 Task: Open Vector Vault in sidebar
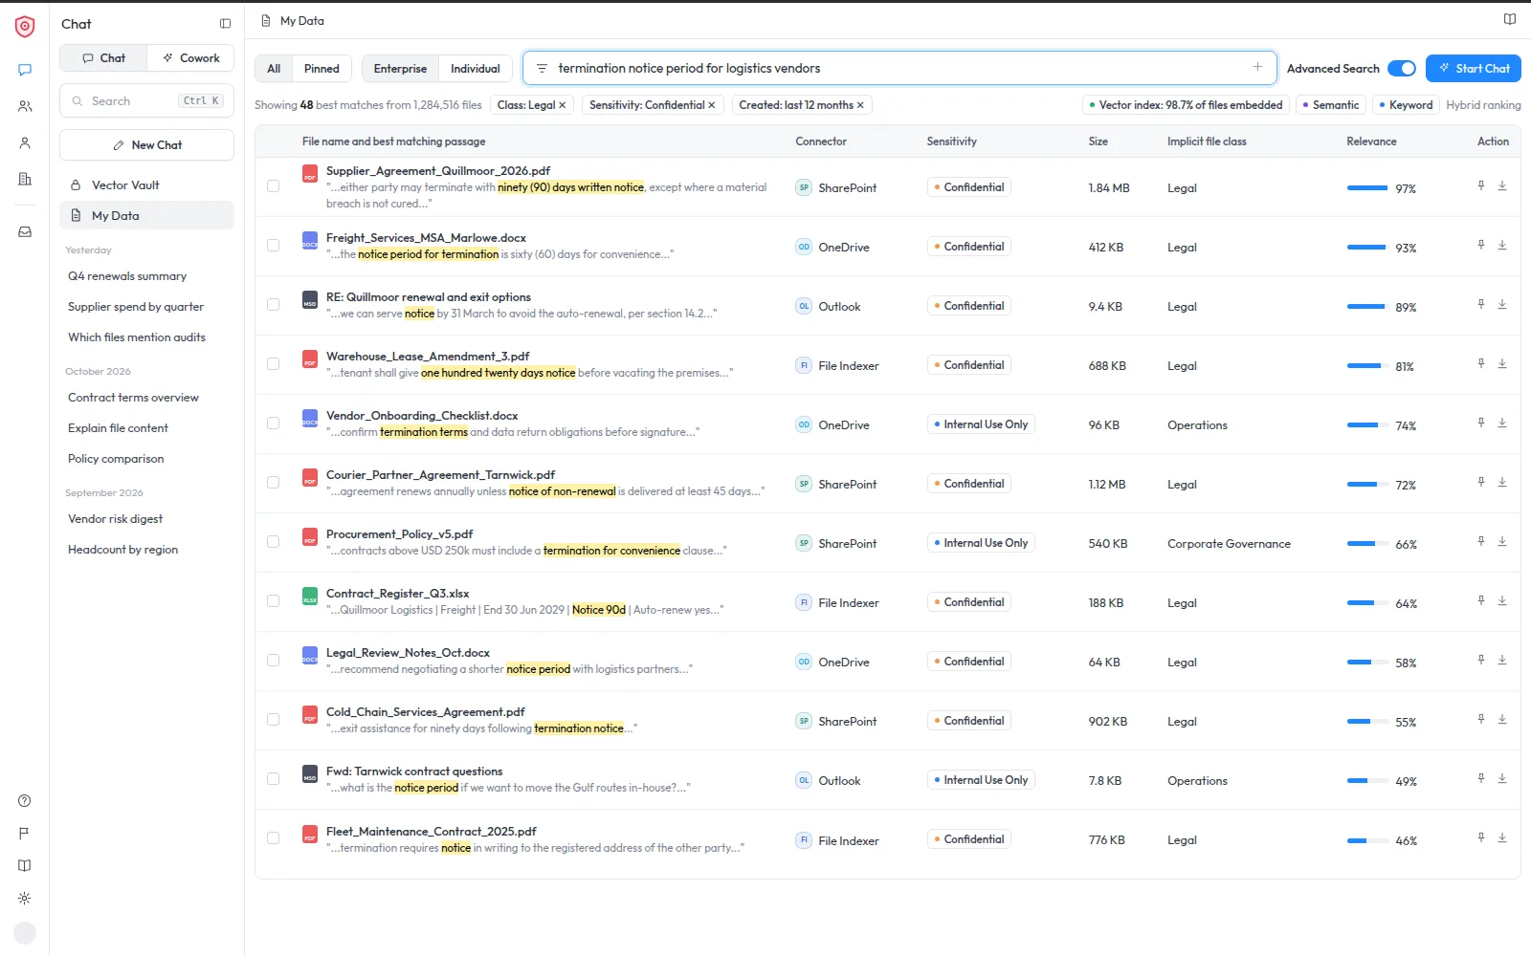[146, 185]
